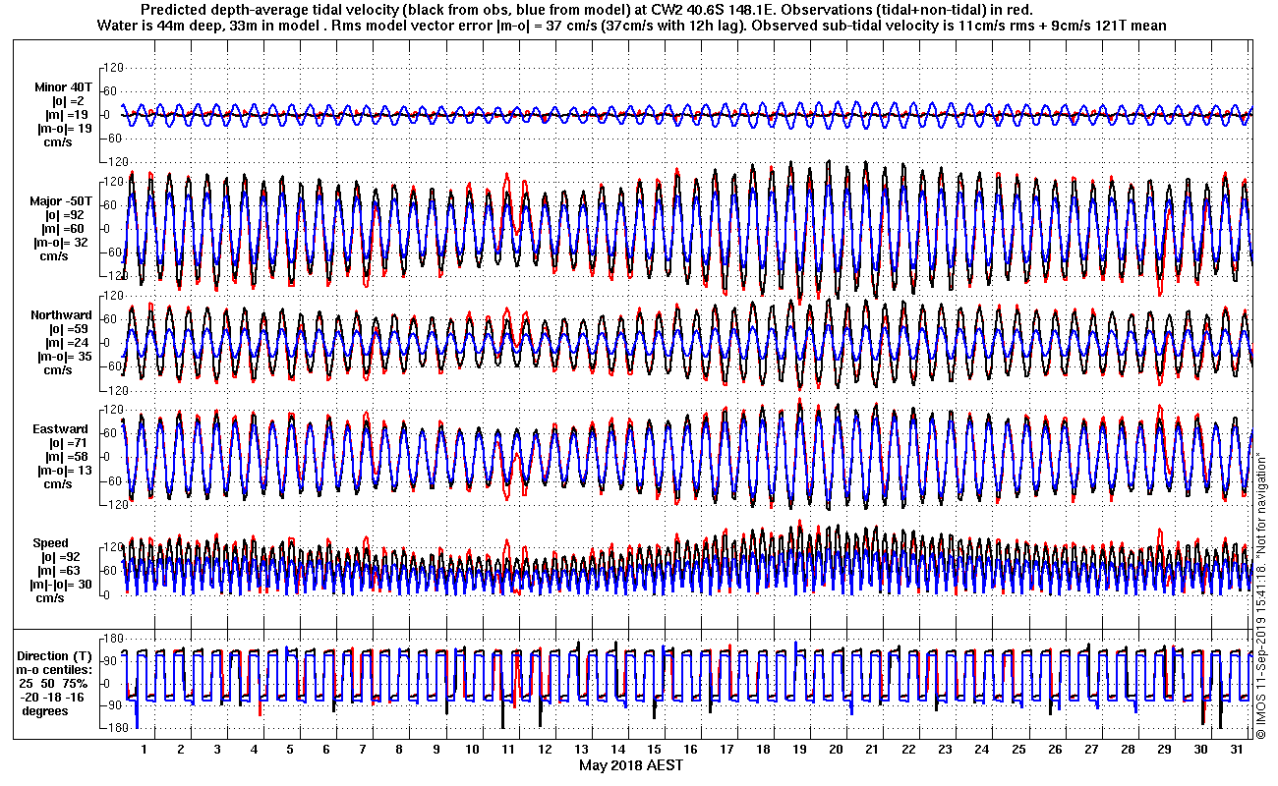Click the '-90' tick on the Direction axis
1278x786 pixels.
pyautogui.click(x=111, y=705)
